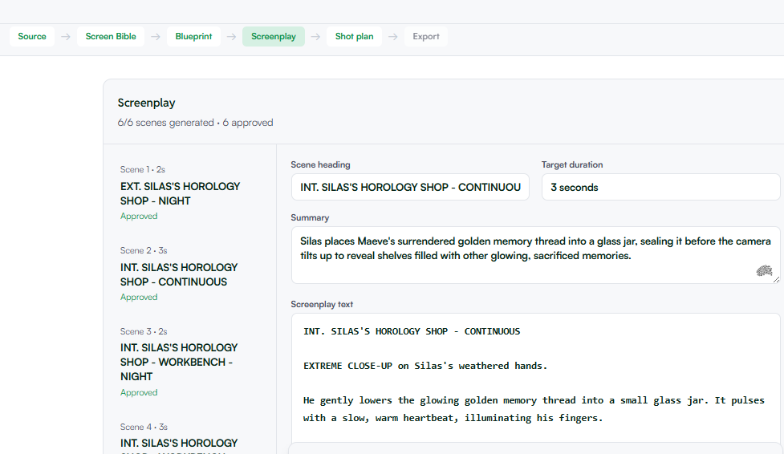
Task: Click the 'Scene heading' label
Action: pyautogui.click(x=320, y=165)
